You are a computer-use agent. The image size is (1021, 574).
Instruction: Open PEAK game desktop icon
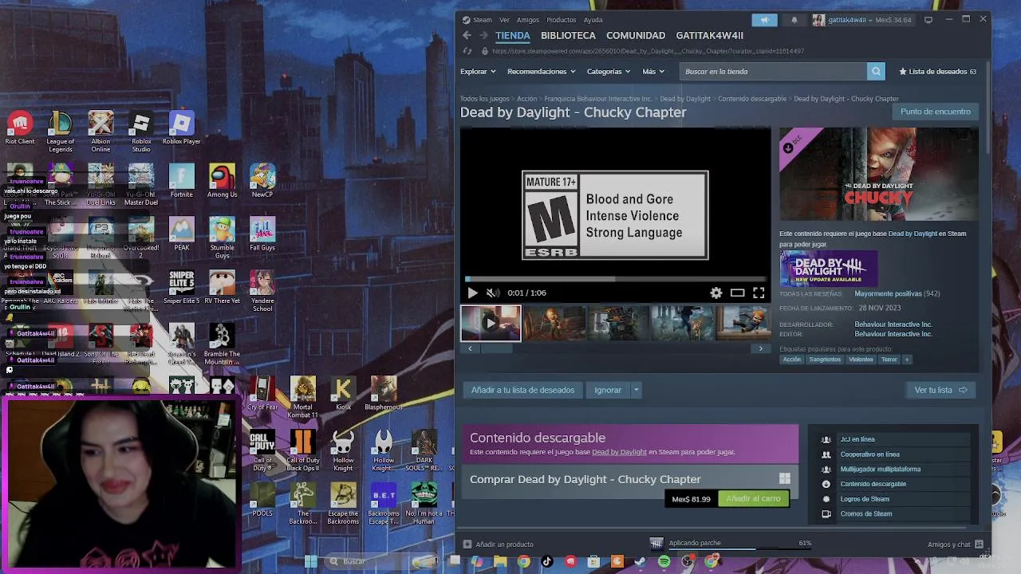(x=181, y=234)
